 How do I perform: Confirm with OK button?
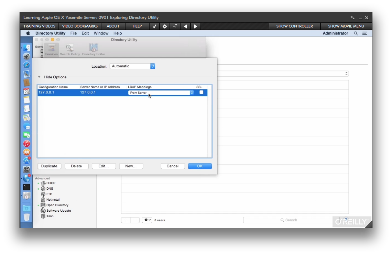pos(200,166)
